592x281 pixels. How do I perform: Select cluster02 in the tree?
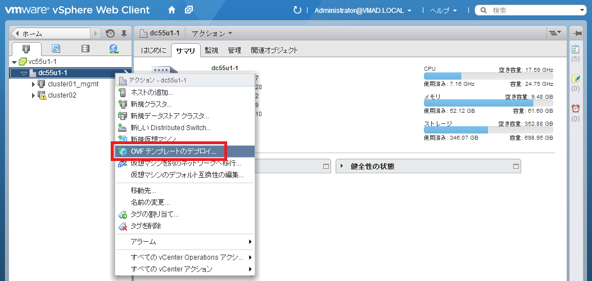pos(62,95)
